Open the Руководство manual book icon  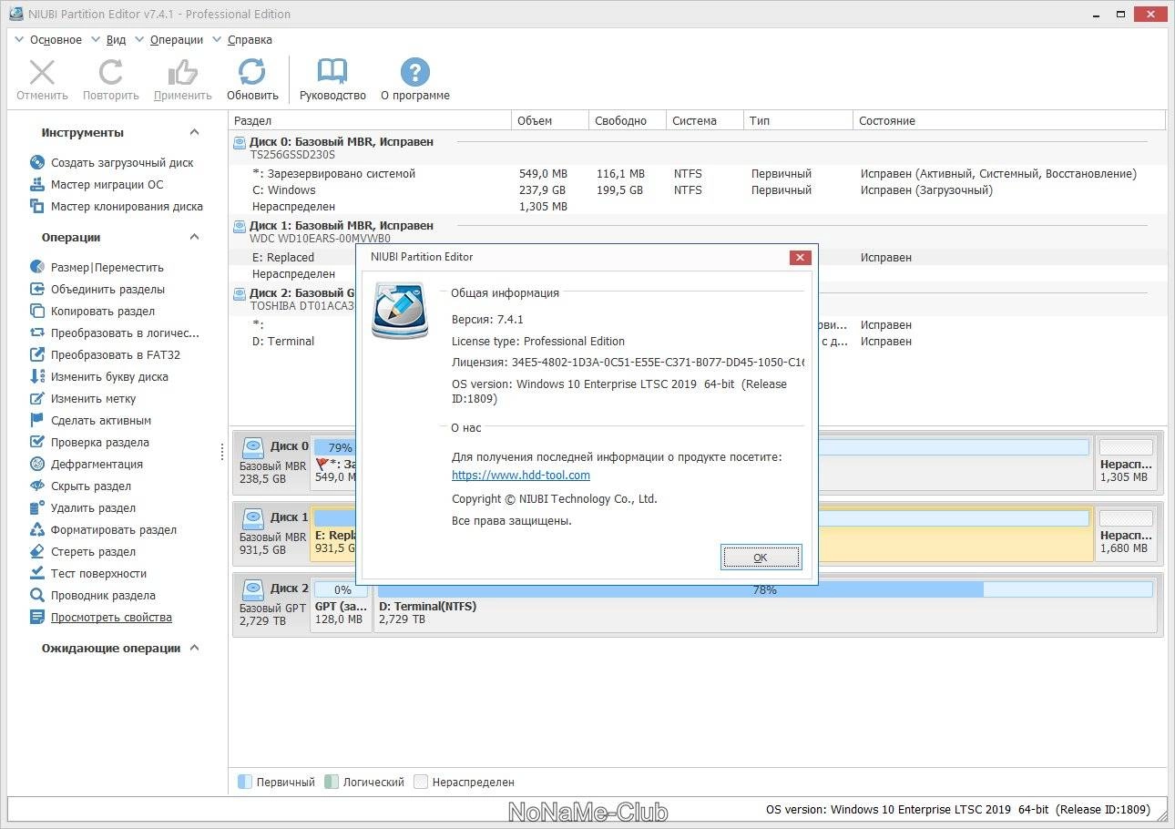pos(332,73)
